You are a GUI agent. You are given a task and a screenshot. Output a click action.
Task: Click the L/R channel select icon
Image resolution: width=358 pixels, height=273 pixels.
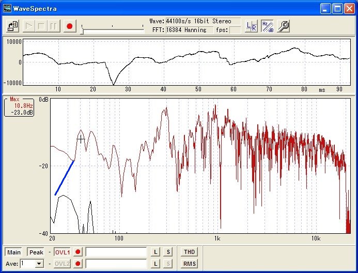[x=252, y=26]
